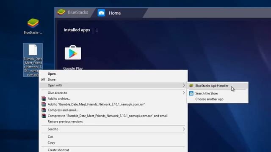Screen dimensions: 271x152
Task: Switch to the Home tab in BlueStacks
Action: [119, 13]
